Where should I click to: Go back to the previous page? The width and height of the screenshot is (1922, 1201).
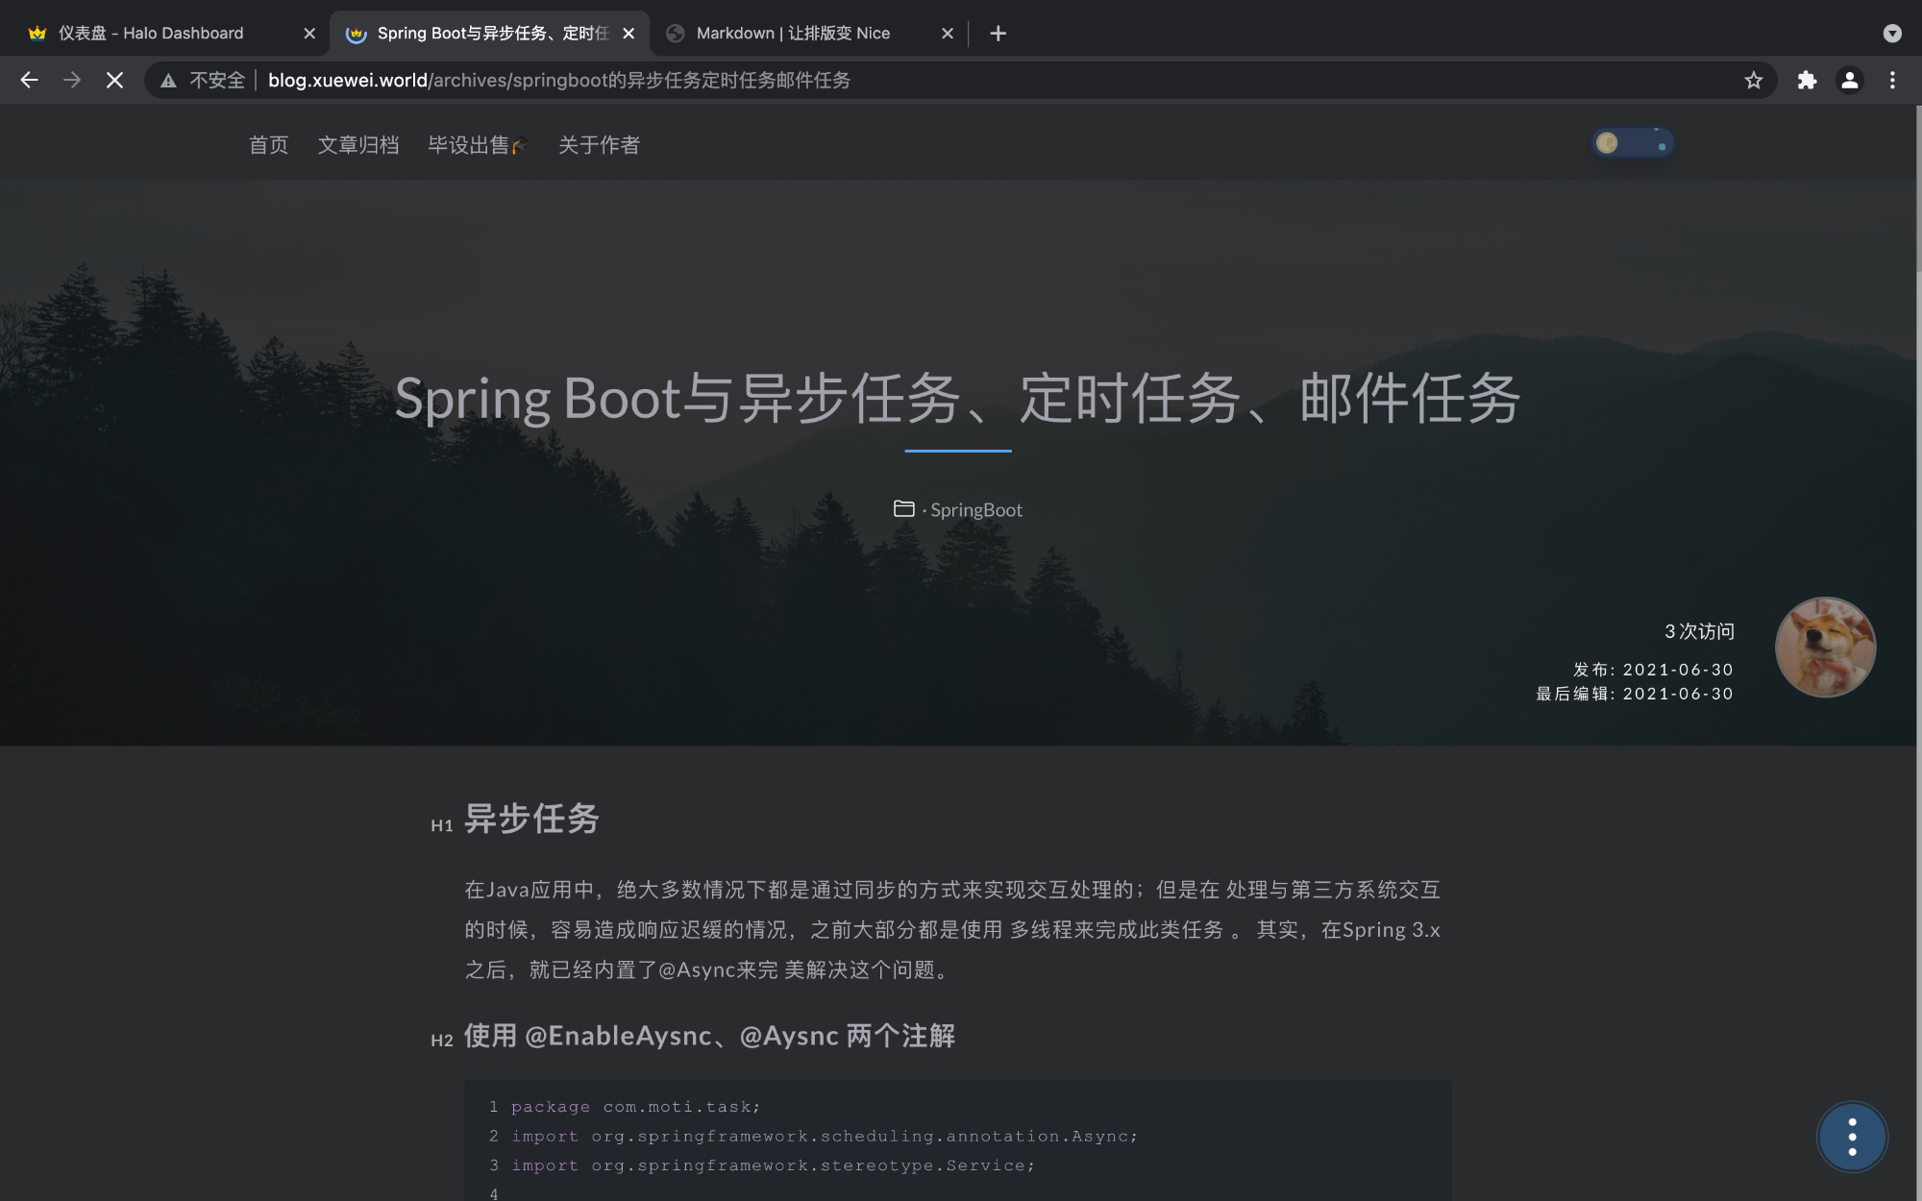[x=29, y=81]
